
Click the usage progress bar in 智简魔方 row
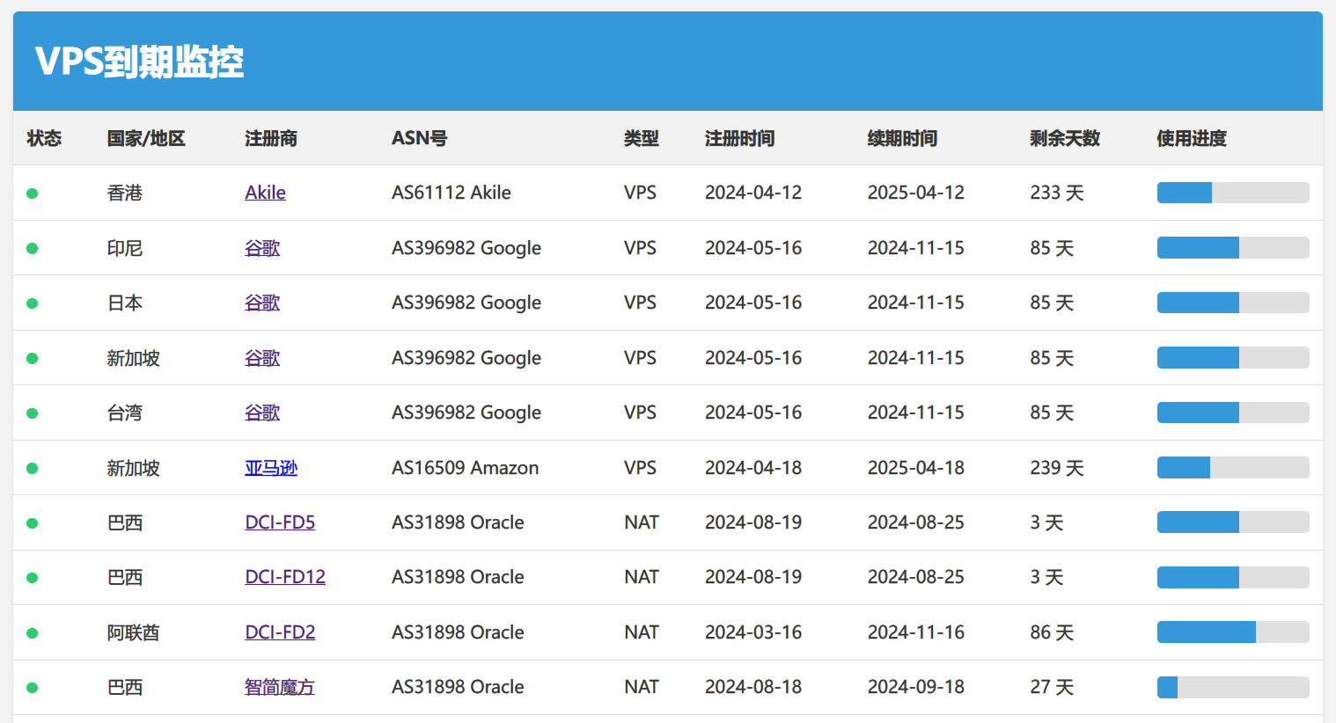point(1233,687)
